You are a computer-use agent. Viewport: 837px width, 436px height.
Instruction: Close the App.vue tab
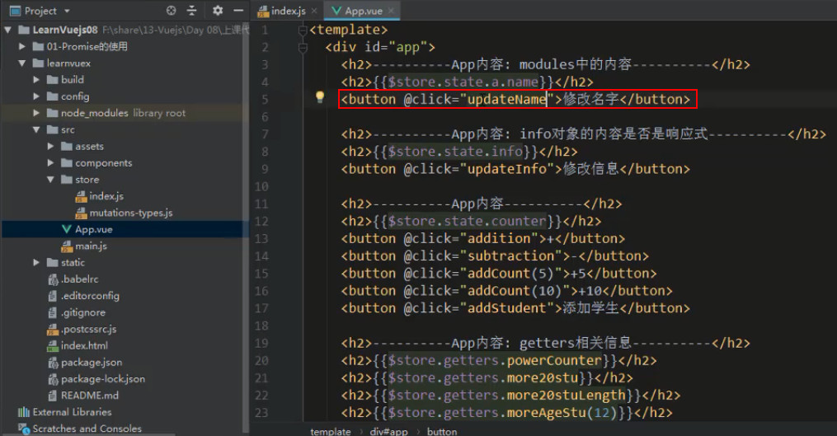pyautogui.click(x=391, y=11)
